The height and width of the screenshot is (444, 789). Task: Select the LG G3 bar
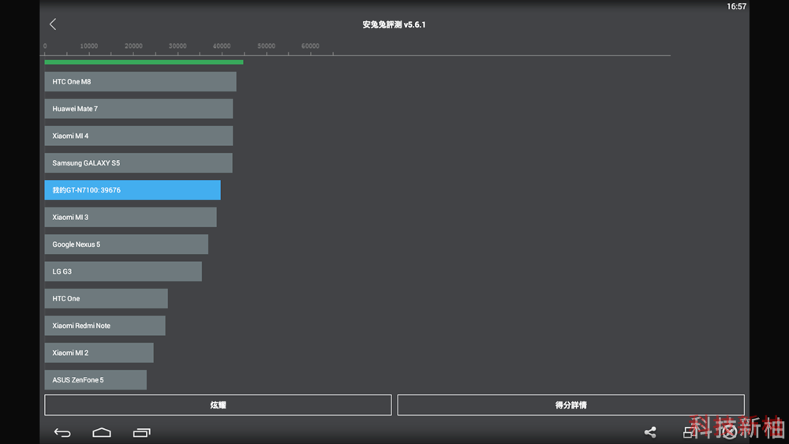(123, 271)
